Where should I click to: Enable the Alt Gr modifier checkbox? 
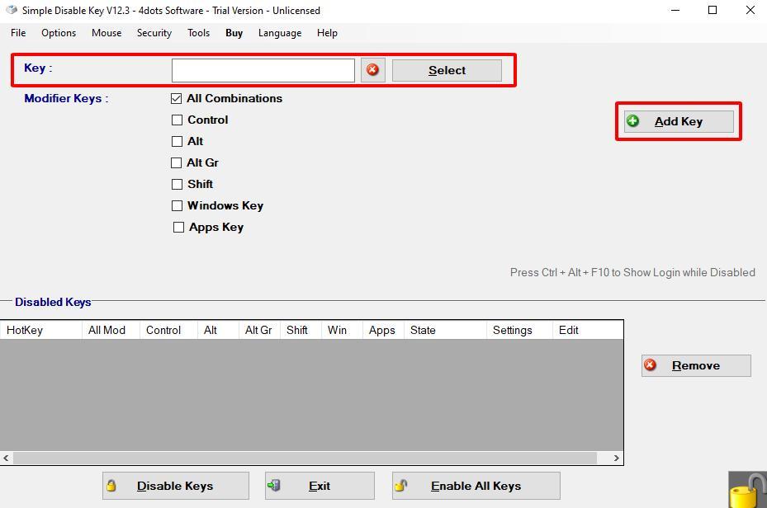tap(176, 162)
